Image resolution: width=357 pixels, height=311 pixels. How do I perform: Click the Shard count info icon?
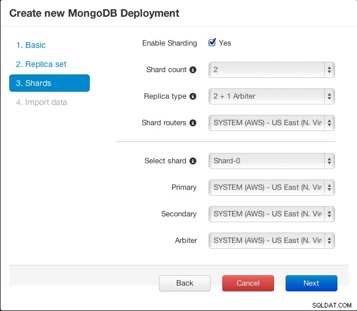(193, 70)
